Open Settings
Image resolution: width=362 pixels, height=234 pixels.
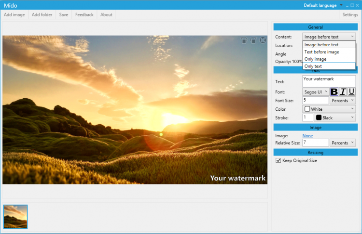[x=350, y=15]
